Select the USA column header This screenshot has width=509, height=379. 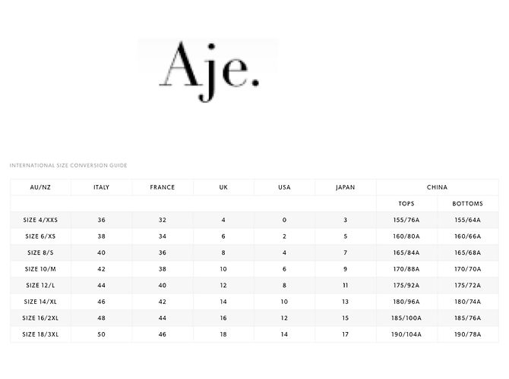(x=284, y=187)
